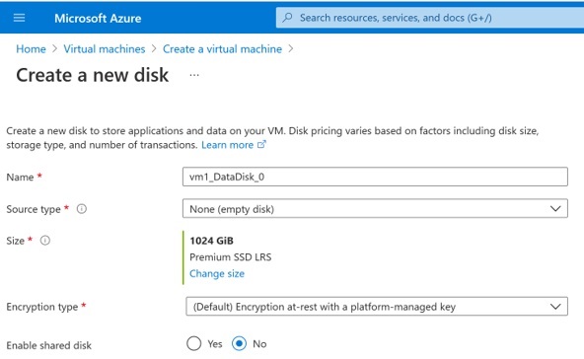
Task: Select Yes for Enable shared disk
Action: click(x=194, y=344)
